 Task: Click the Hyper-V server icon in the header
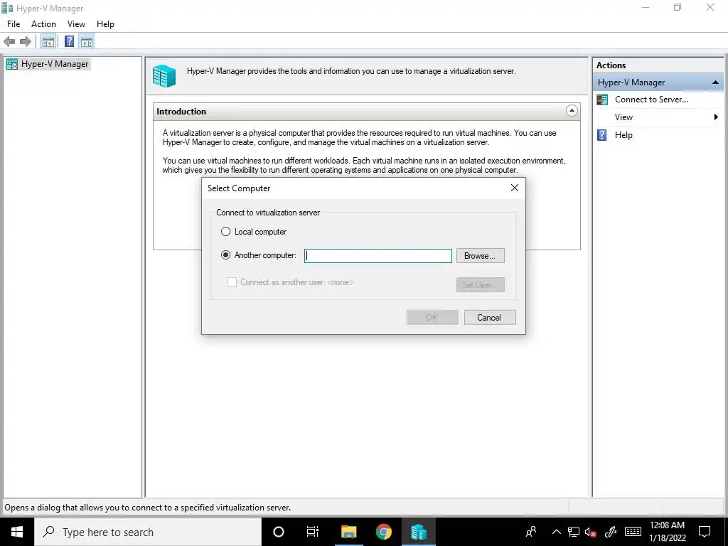click(x=164, y=76)
